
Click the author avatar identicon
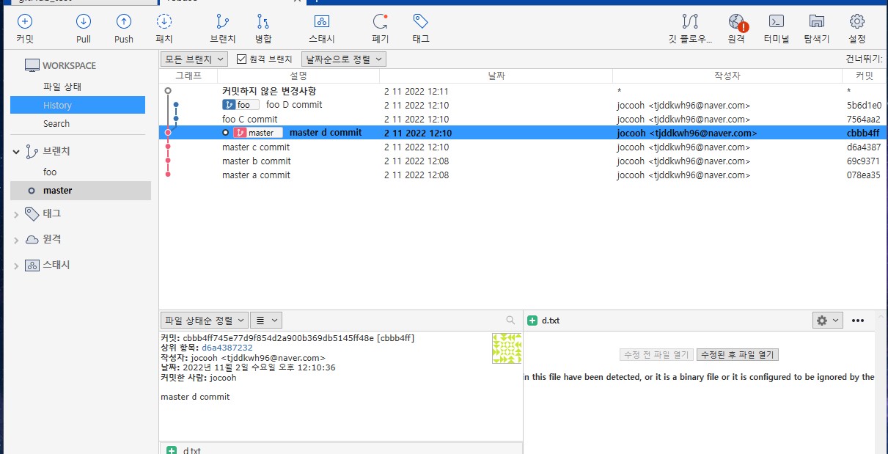[507, 348]
